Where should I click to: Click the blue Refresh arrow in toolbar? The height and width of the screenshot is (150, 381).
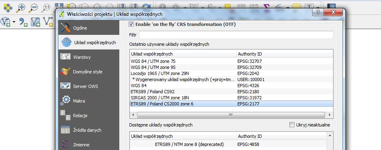[x=146, y=6]
